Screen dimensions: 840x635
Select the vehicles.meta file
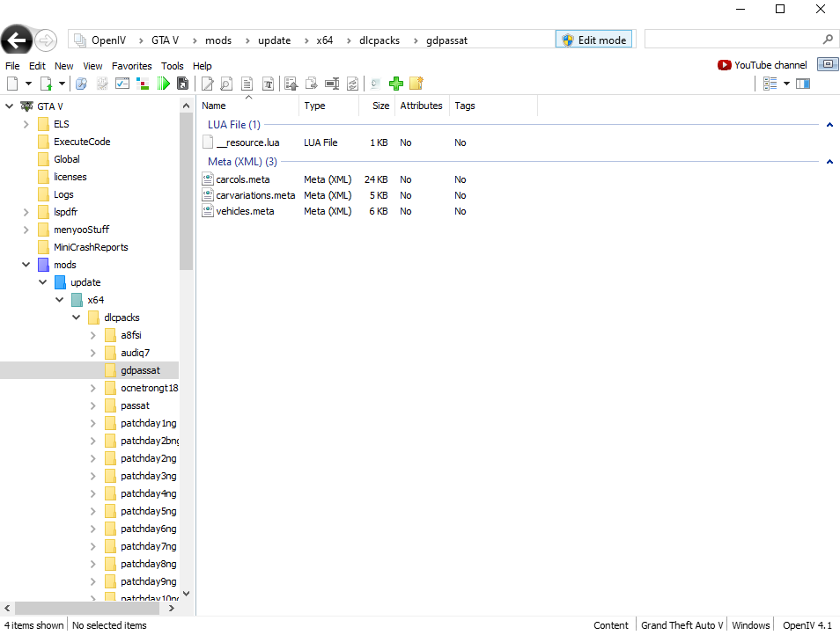245,211
